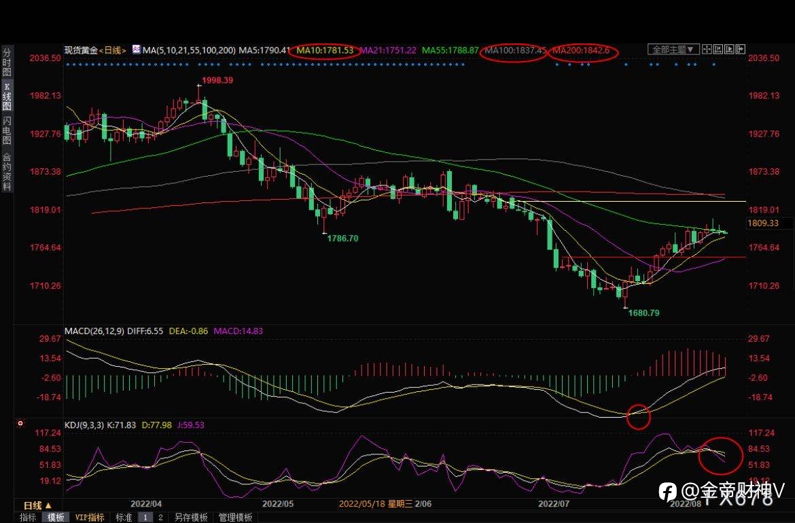Click the 管理模板 button

(235, 518)
